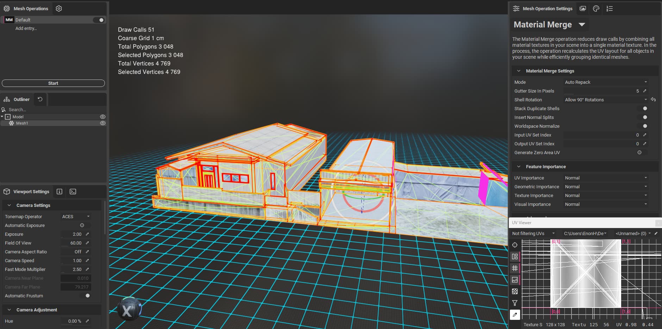Open the Mode dropdown showing Auto Repack

606,82
